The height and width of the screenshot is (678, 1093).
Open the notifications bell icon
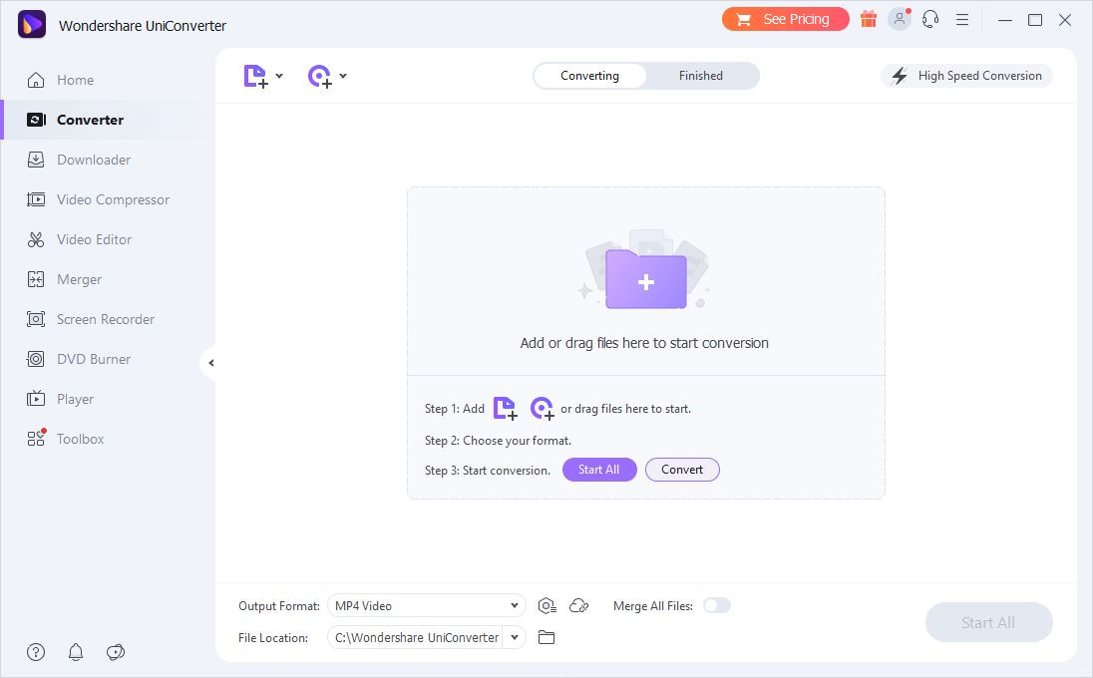tap(76, 652)
